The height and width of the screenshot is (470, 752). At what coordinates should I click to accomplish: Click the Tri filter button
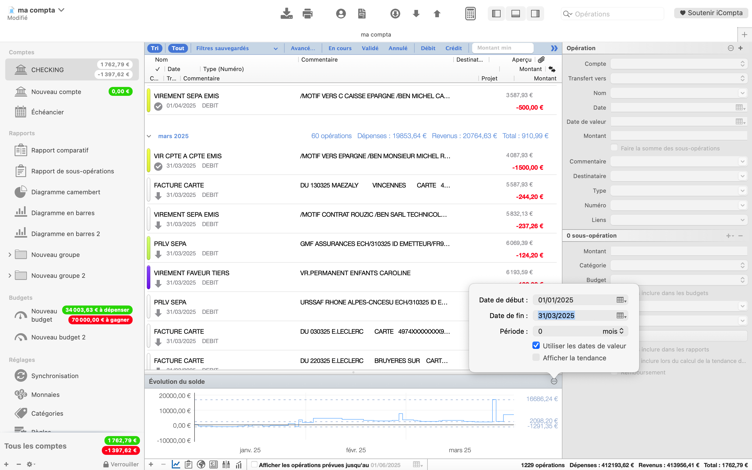tap(155, 48)
